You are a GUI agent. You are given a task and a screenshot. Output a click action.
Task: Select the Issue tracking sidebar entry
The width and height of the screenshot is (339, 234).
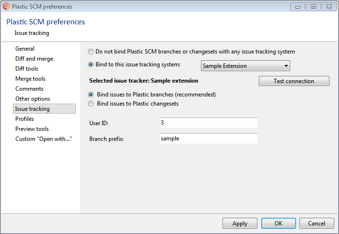tap(44, 109)
